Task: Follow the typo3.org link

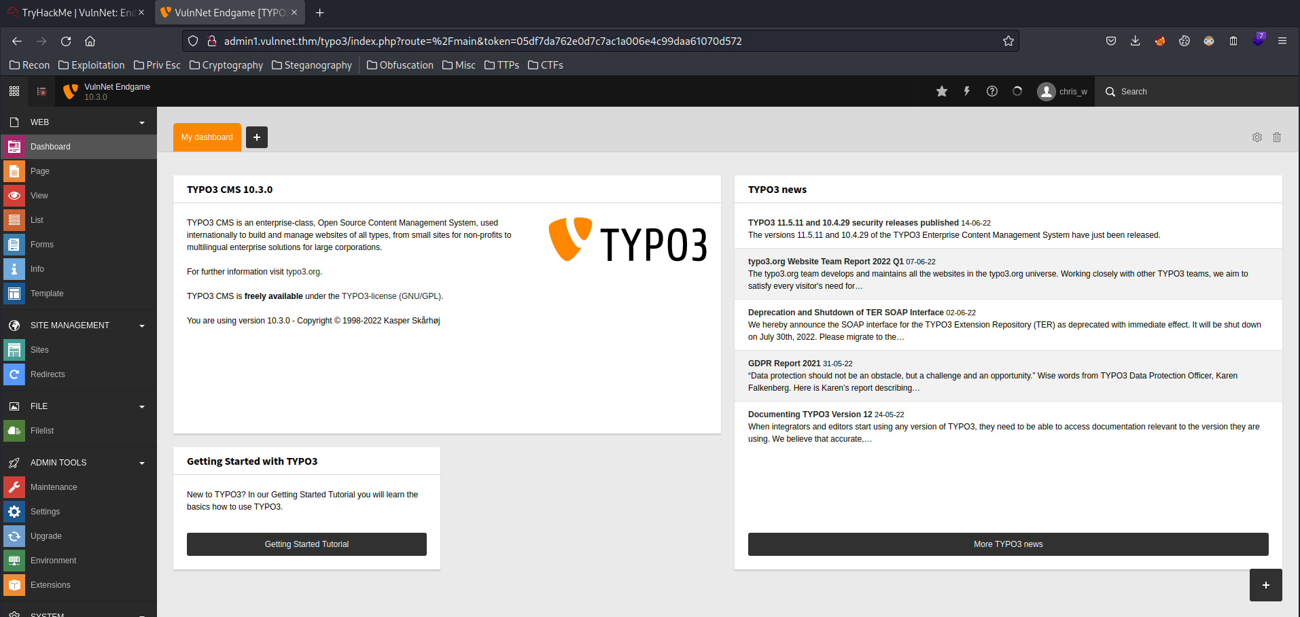Action: (x=302, y=272)
